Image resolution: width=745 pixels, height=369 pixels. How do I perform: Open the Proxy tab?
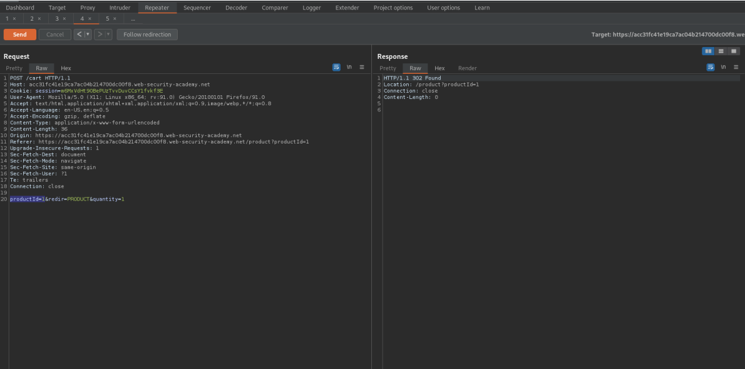pos(88,8)
